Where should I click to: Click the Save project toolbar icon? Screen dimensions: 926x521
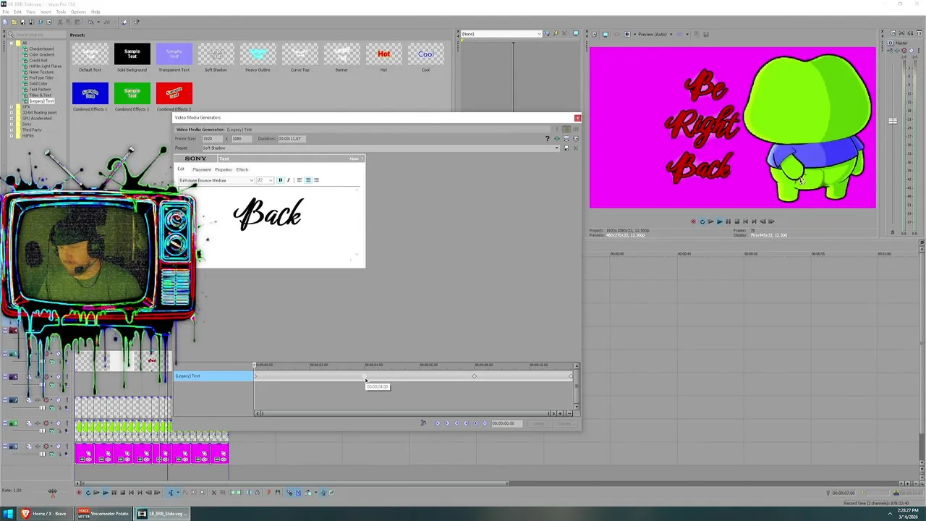pyautogui.click(x=22, y=22)
